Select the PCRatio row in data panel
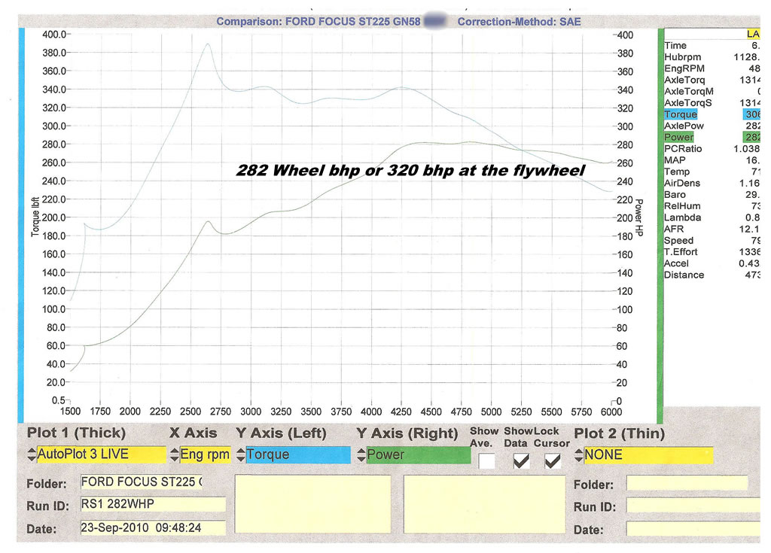Image resolution: width=771 pixels, height=553 pixels. [712, 149]
